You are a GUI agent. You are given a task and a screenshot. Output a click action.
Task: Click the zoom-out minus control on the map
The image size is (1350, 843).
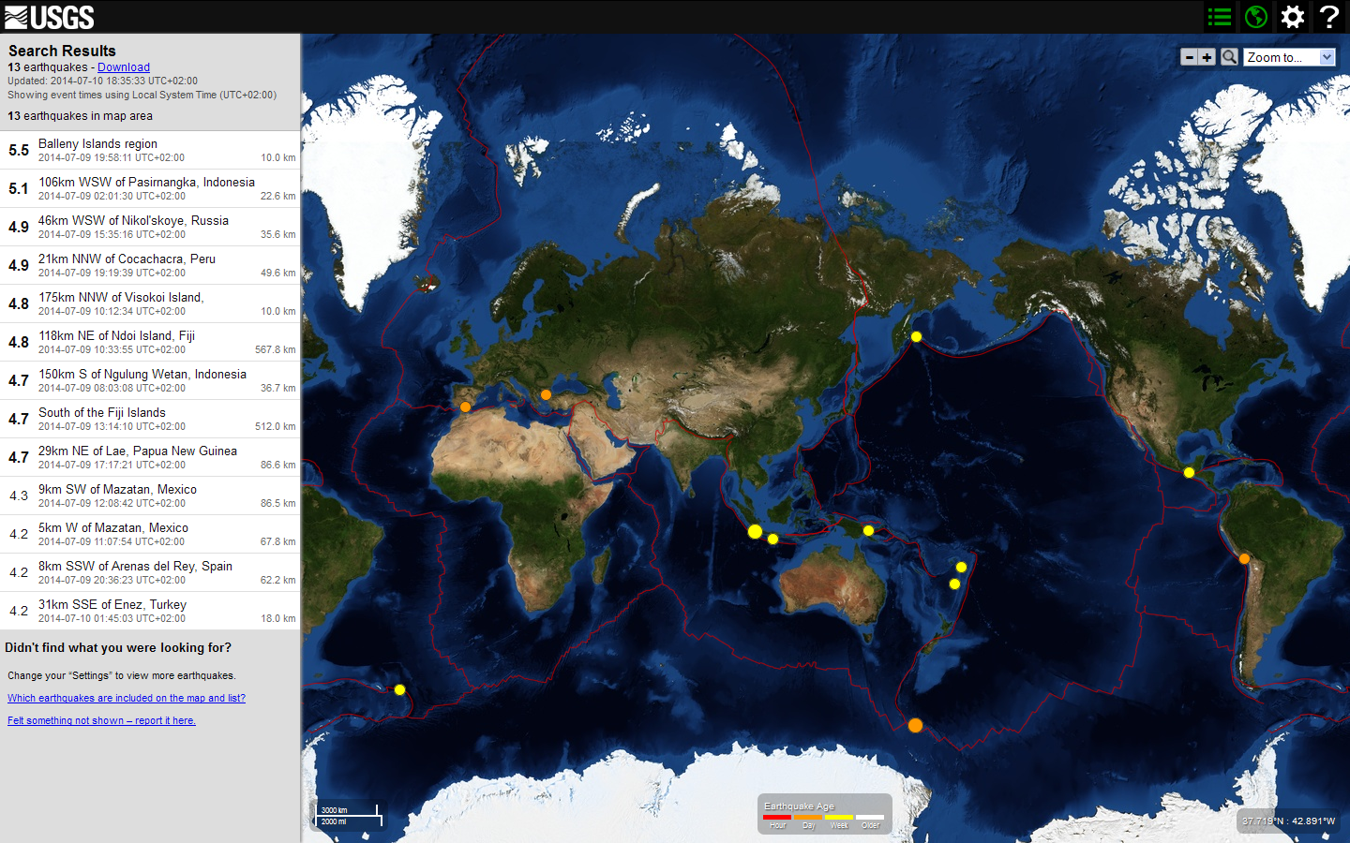click(x=1189, y=56)
